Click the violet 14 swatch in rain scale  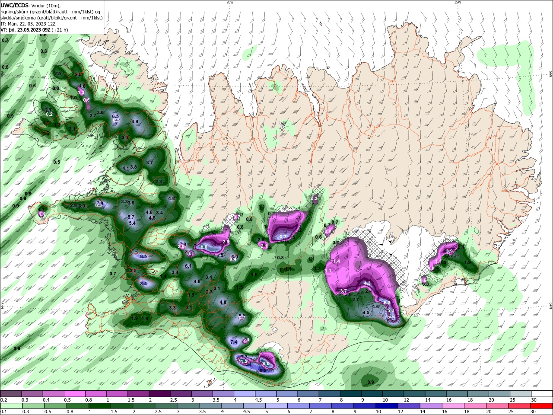tap(430, 406)
